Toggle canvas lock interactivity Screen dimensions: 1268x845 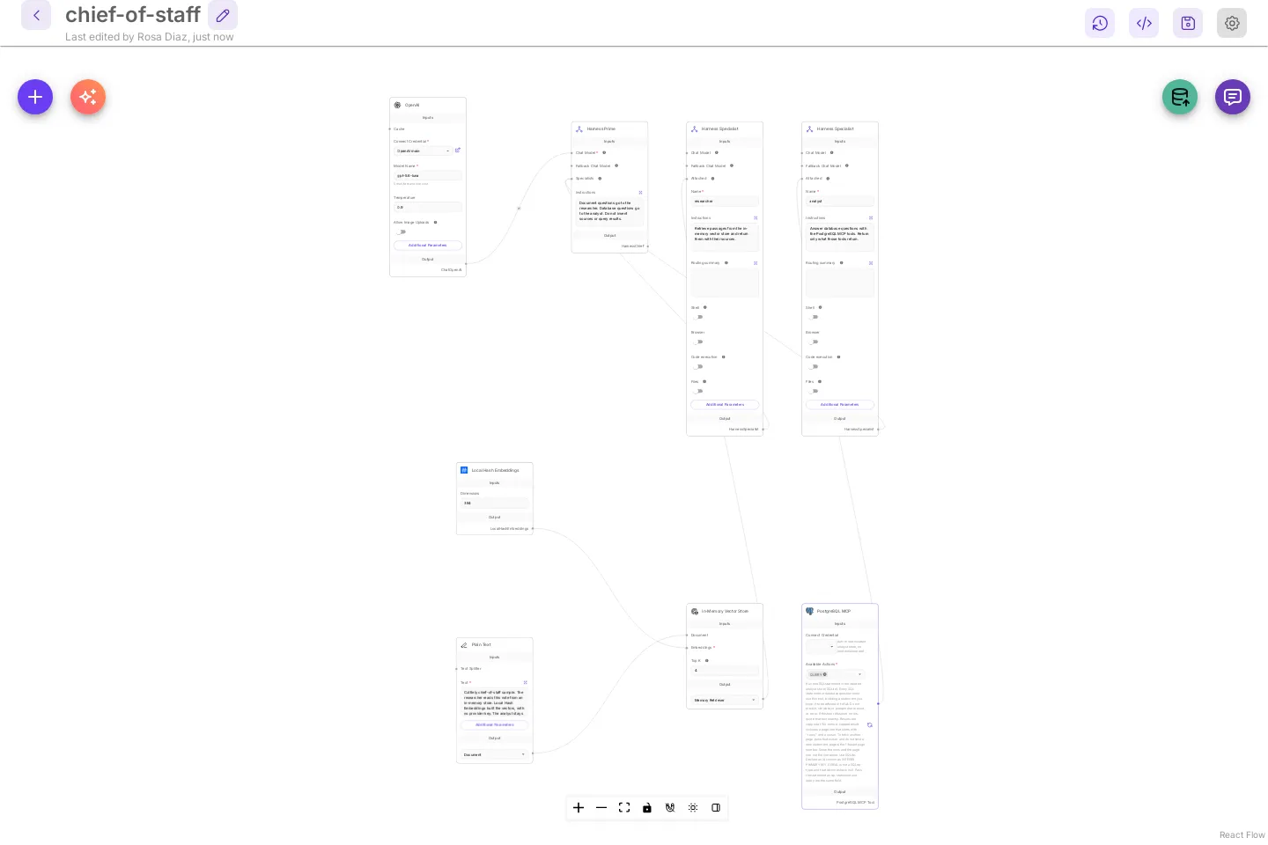tap(647, 807)
